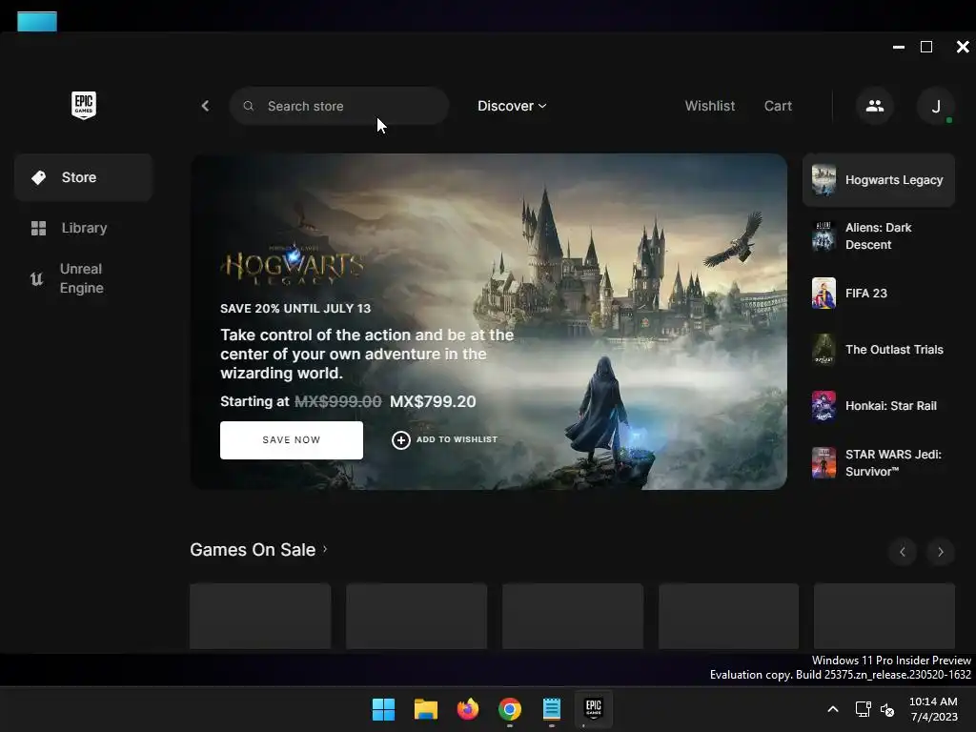This screenshot has height=732, width=976.
Task: Select Honkai: Star Rail title text
Action: point(891,406)
